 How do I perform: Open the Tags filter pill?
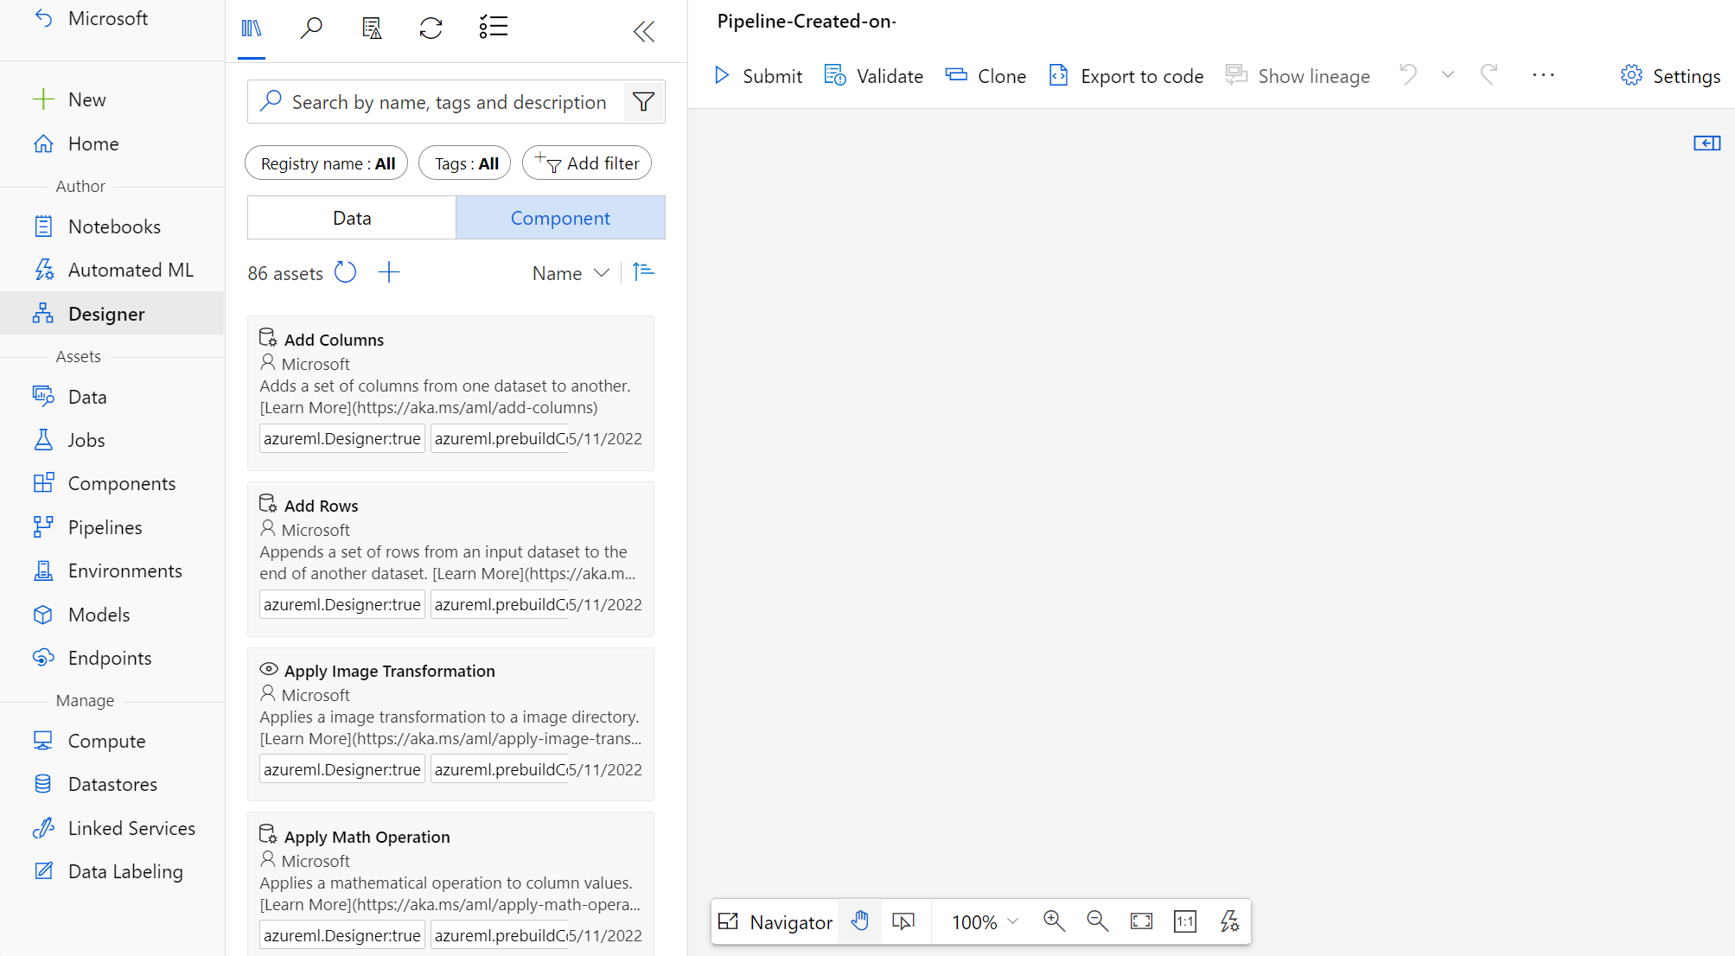tap(465, 163)
